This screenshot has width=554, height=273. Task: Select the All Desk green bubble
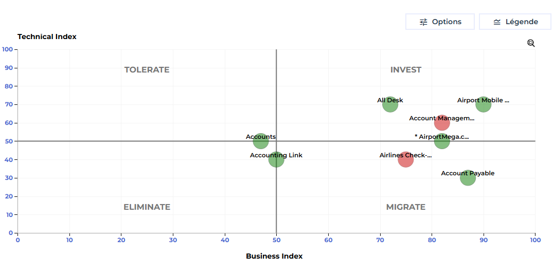[x=390, y=104]
